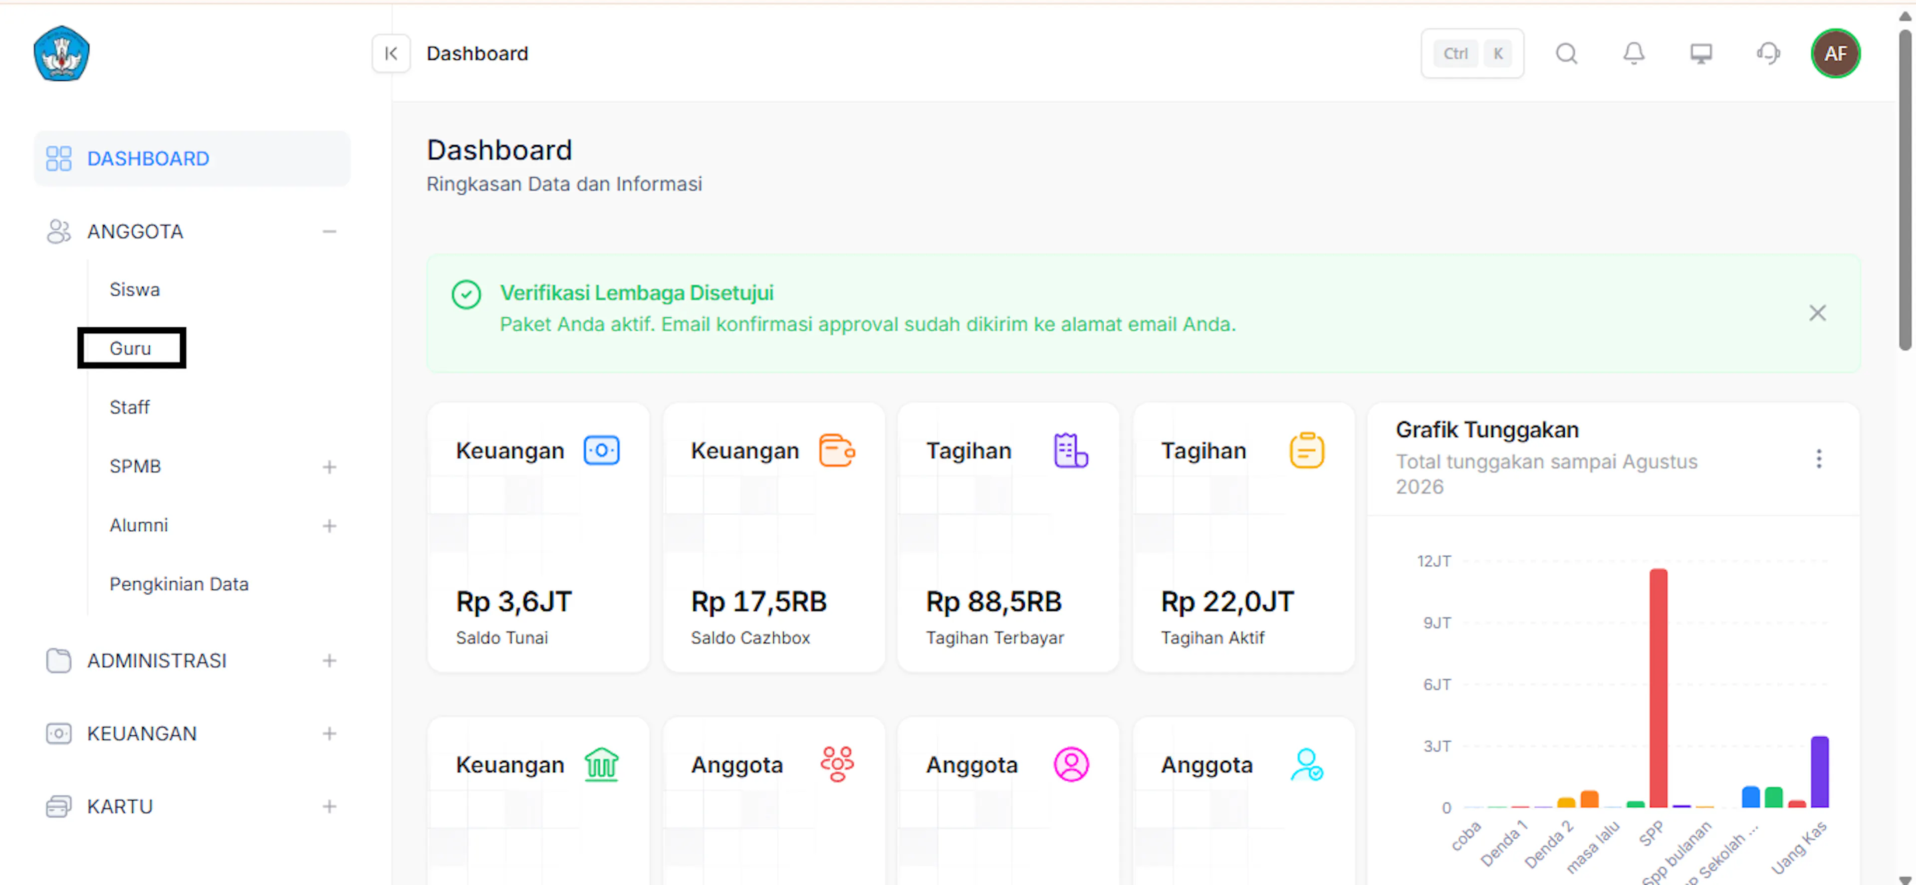Click the ADMINISTRASI section label

click(x=156, y=661)
